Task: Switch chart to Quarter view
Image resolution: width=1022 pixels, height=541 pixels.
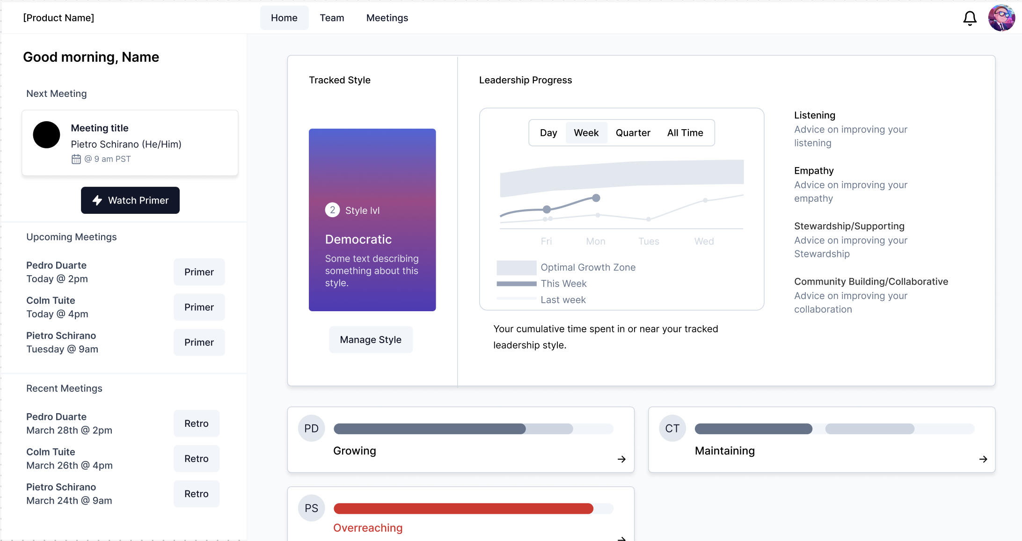Action: pos(633,133)
